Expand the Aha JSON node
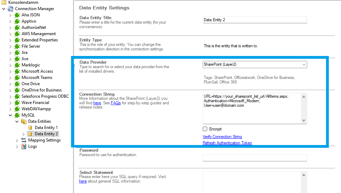This screenshot has width=341, height=193. pos(10,15)
